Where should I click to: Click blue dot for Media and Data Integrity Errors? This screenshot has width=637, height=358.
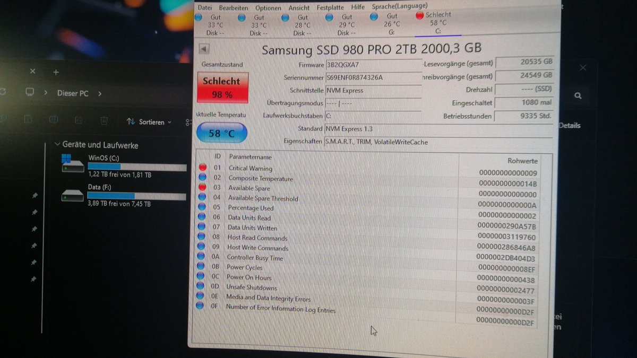click(x=200, y=296)
